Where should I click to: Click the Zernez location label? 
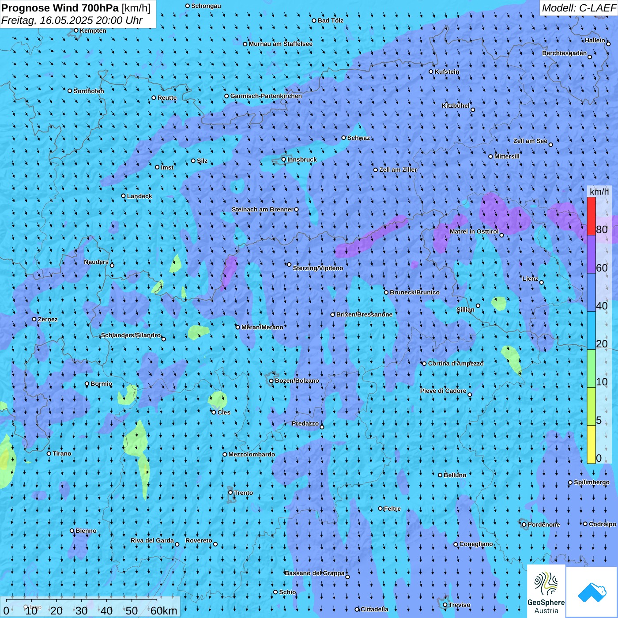coord(48,319)
